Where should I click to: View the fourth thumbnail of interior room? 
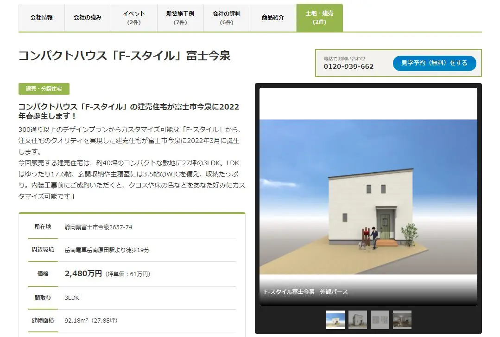[x=402, y=320]
